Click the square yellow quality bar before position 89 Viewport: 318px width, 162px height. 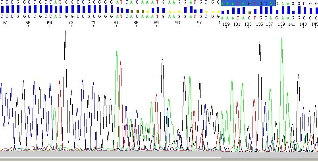pyautogui.click(x=148, y=11)
